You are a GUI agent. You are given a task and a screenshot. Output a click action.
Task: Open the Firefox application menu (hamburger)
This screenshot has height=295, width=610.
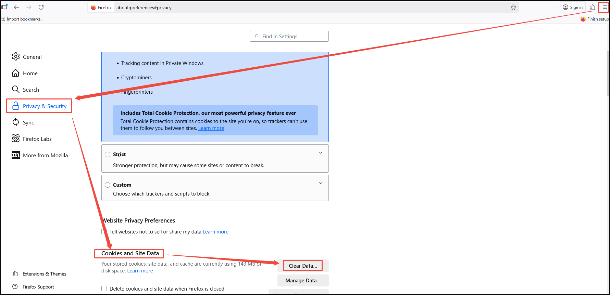[x=605, y=7]
